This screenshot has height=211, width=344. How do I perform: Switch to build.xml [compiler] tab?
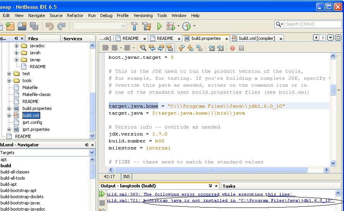pos(257,38)
